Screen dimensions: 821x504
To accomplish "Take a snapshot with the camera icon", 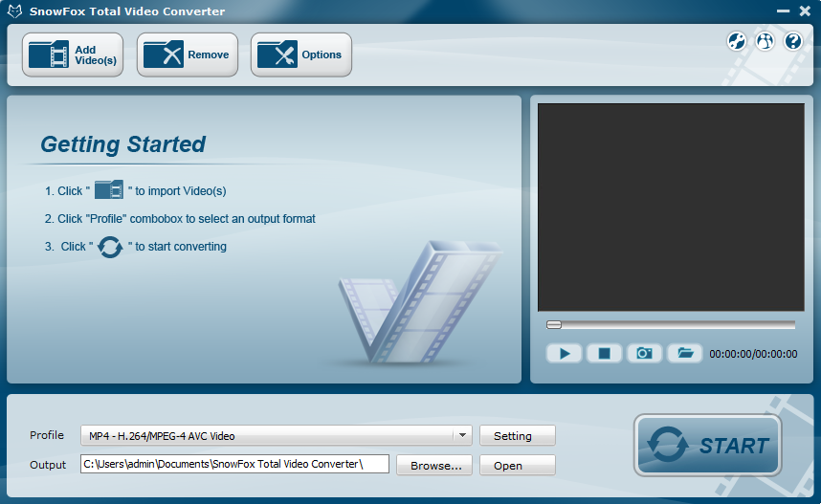I will click(644, 354).
